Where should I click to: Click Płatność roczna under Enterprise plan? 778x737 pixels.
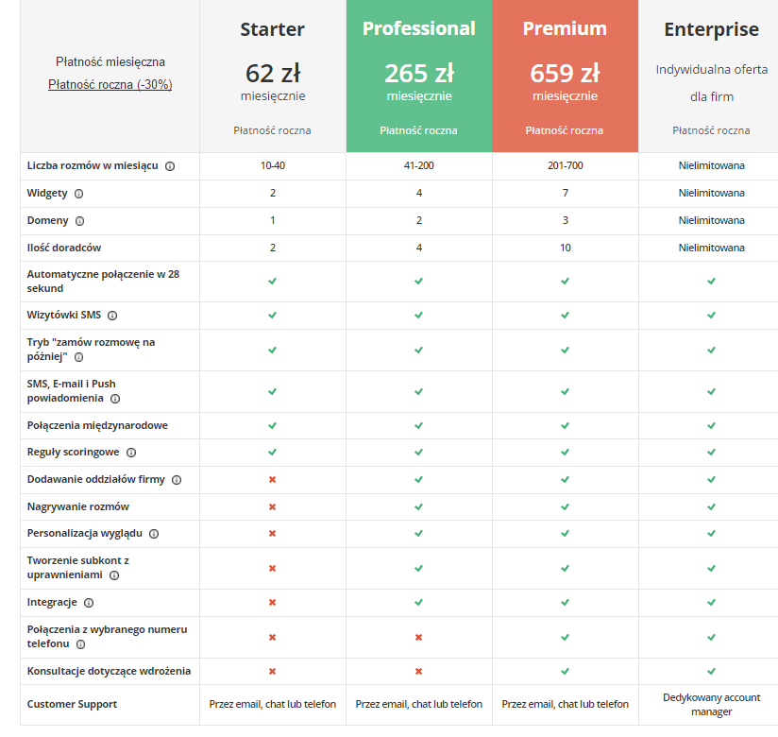711,130
